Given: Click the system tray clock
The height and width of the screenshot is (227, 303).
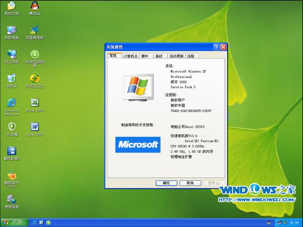Looking at the screenshot, I should coord(294,222).
